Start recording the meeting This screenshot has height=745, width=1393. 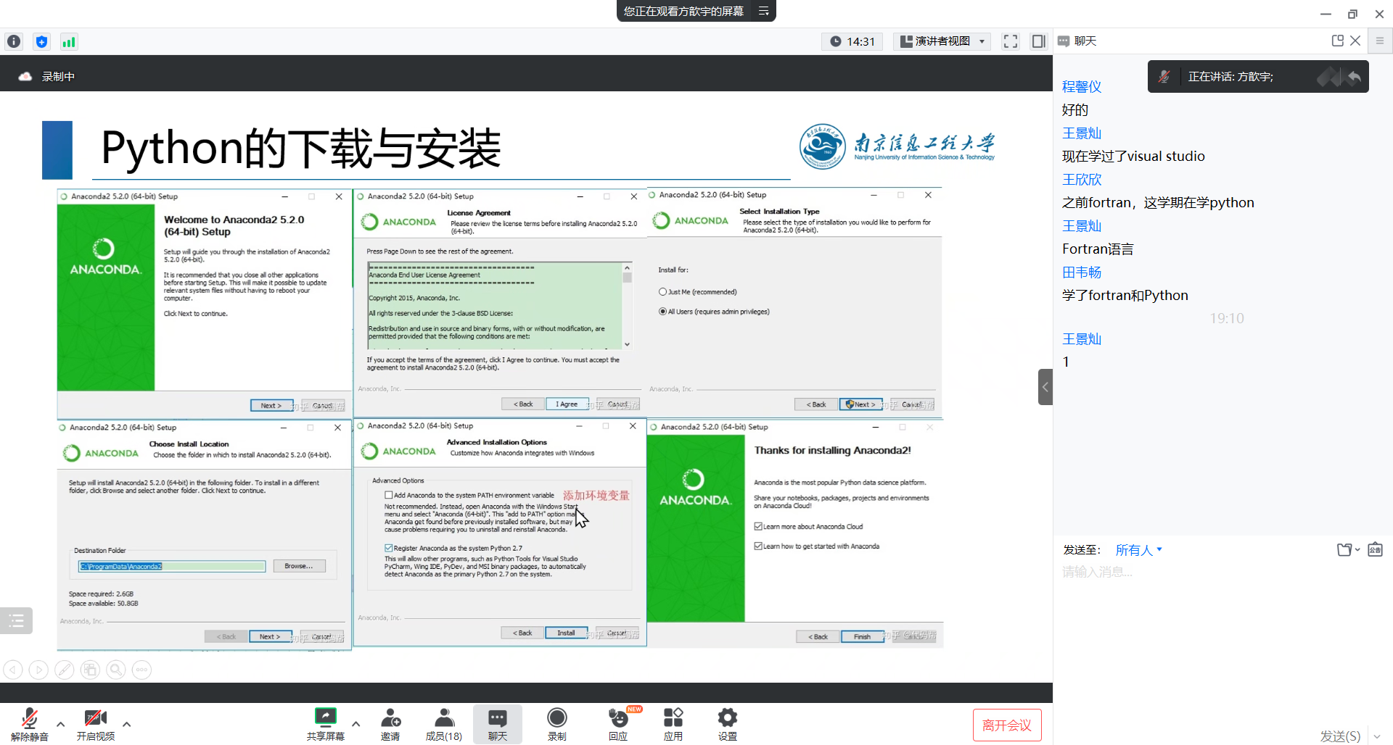pos(556,723)
